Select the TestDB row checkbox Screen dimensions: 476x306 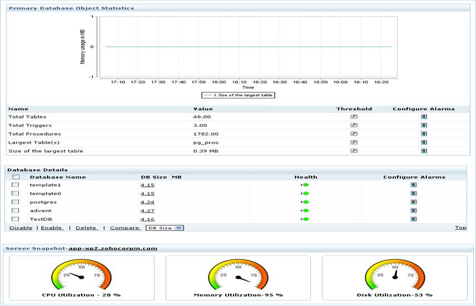click(x=16, y=219)
